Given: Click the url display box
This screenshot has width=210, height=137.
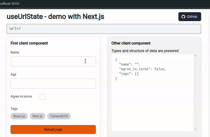Looking at the screenshot, I should (x=104, y=29).
